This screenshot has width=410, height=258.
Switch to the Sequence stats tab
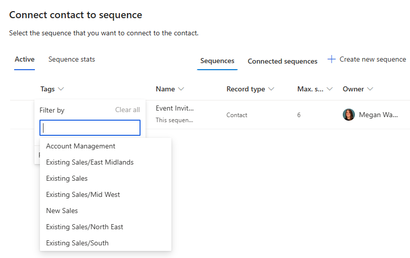pyautogui.click(x=71, y=60)
